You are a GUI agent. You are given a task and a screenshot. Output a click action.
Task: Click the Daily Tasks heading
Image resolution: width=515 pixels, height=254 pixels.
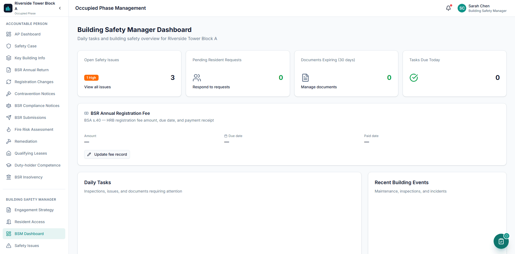97,183
